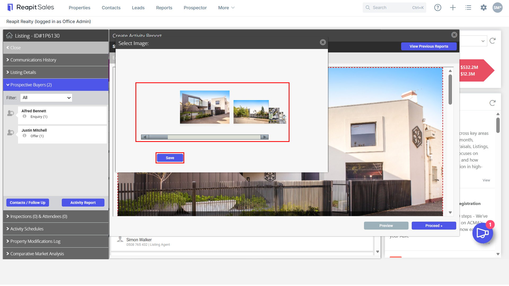Open the chat announcement bubble icon
This screenshot has height=286, width=509.
pyautogui.click(x=482, y=233)
